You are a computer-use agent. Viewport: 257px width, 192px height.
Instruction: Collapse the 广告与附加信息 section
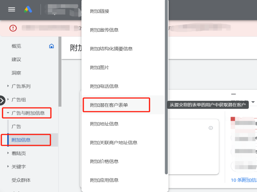coord(8,113)
